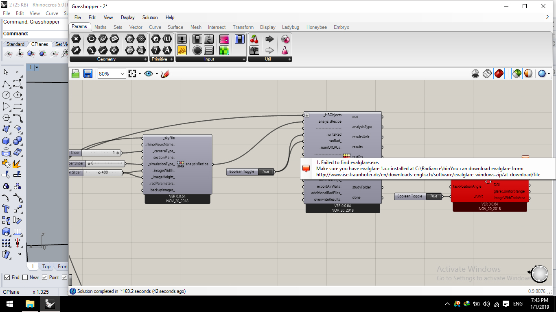Select the tree icon in Util panel
Viewport: 556px width, 312px height.
[x=254, y=50]
